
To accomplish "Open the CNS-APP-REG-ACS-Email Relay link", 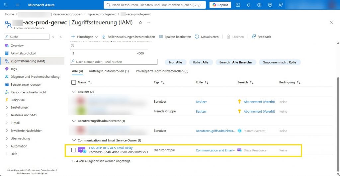I will click(111, 148).
